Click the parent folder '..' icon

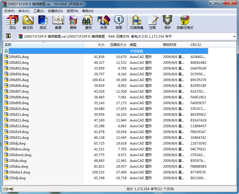click(6, 51)
